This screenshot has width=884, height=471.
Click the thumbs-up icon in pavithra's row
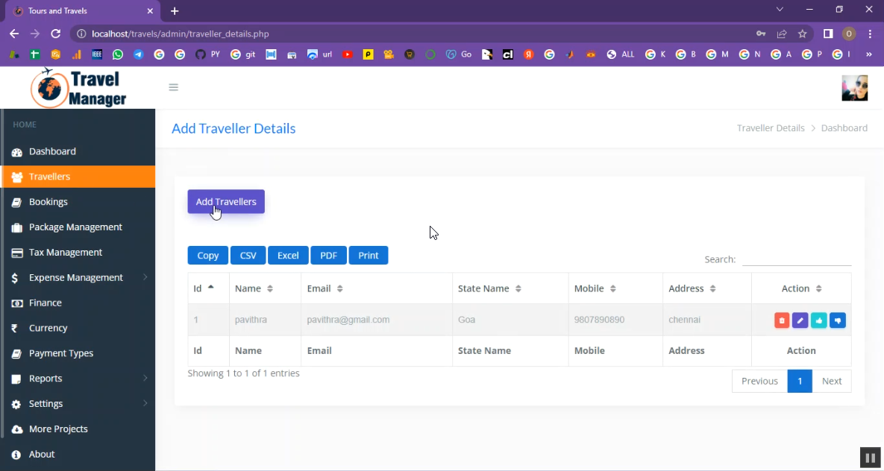(818, 320)
